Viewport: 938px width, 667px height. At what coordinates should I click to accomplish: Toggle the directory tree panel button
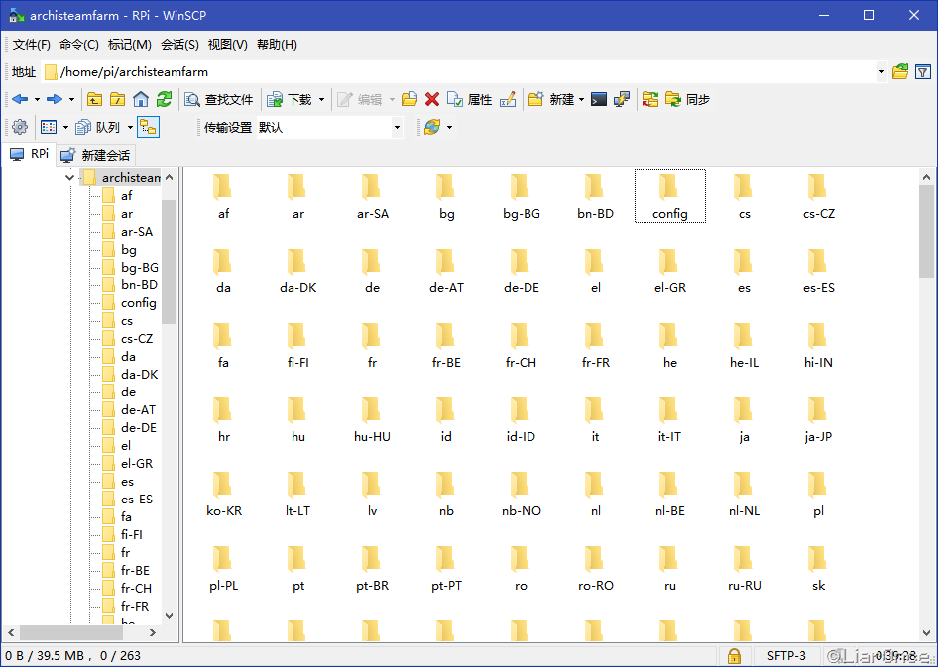click(x=148, y=127)
